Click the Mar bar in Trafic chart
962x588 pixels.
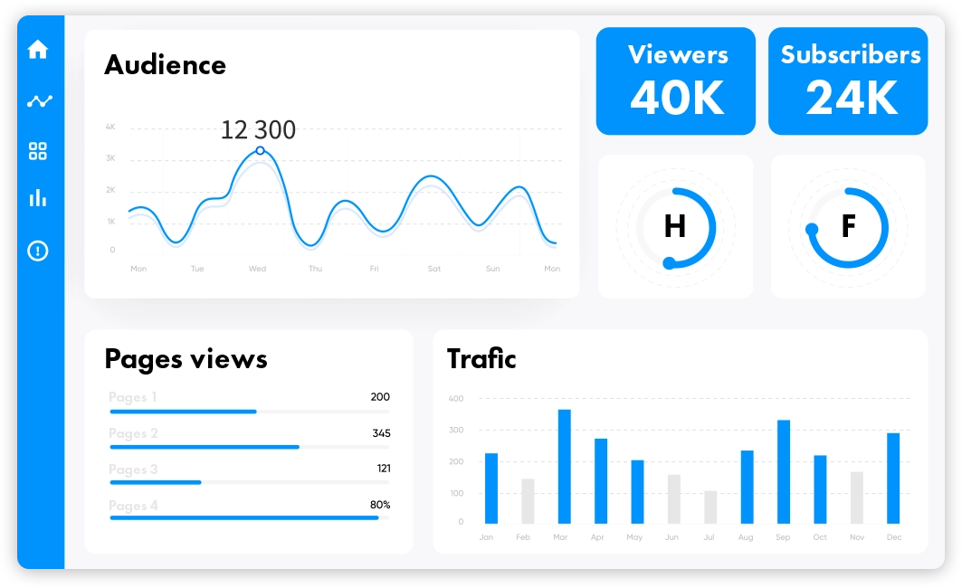(565, 467)
